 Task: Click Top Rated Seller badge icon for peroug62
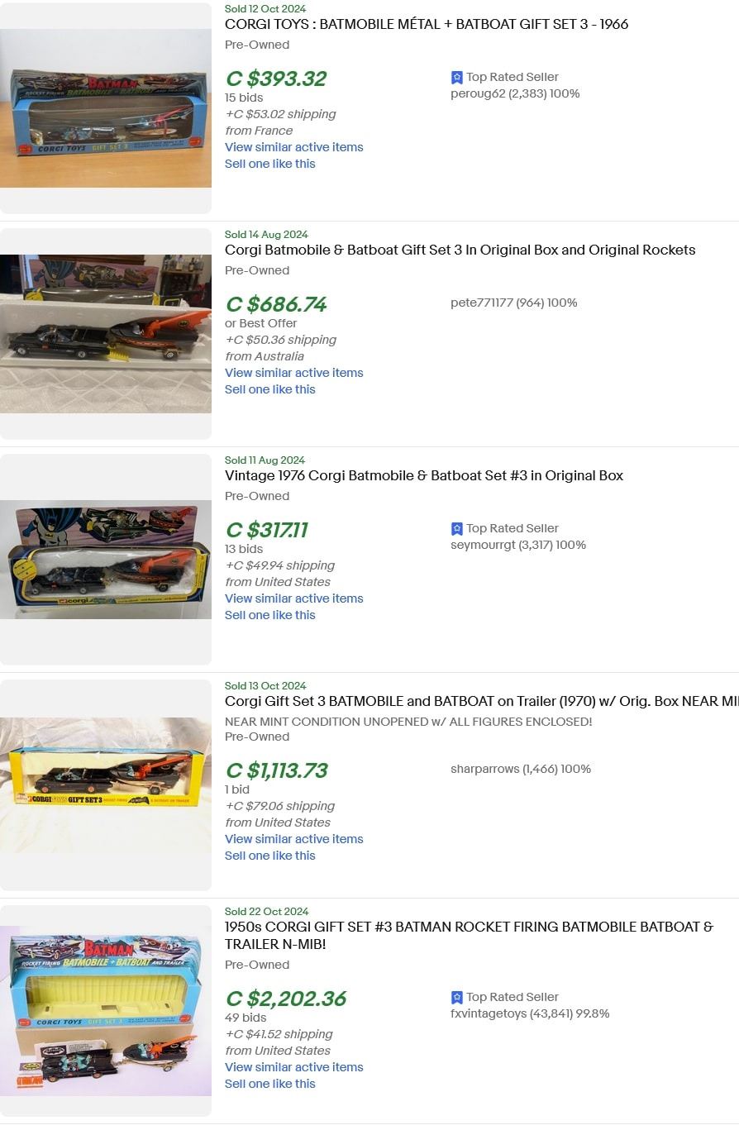(x=457, y=77)
